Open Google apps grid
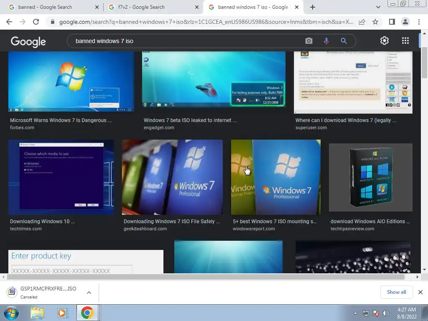Screen dimensions: 428x321 tap(405, 41)
